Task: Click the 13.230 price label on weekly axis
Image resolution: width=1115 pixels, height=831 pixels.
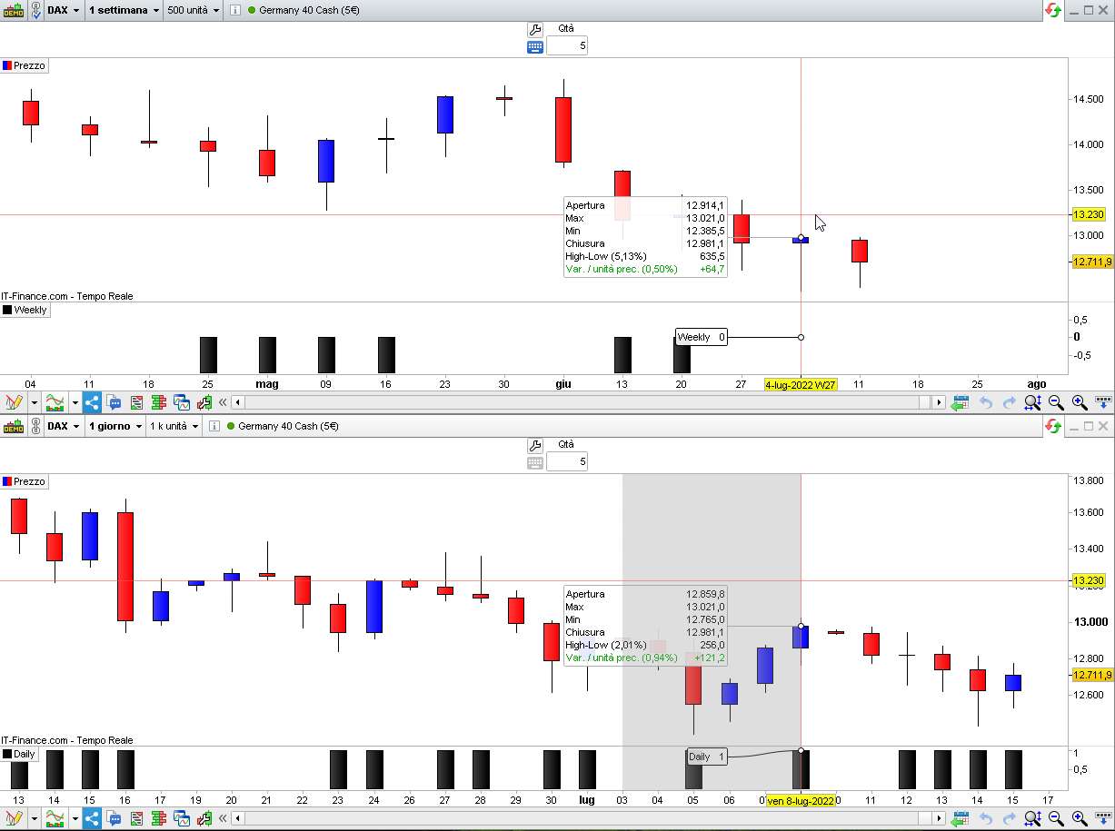Action: point(1088,214)
